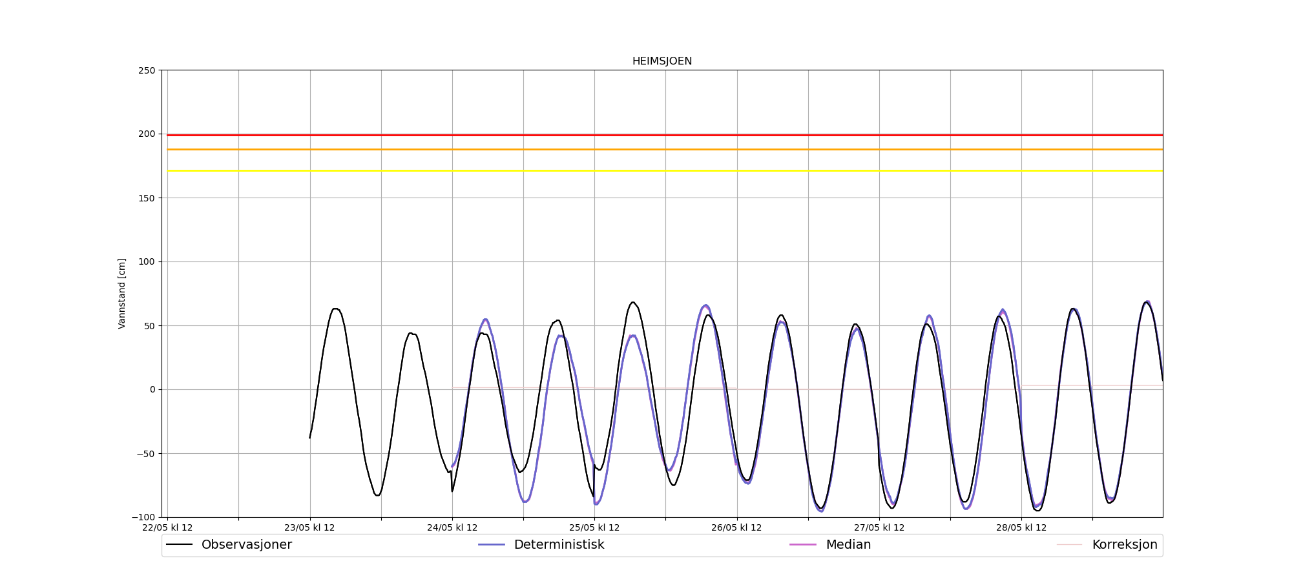
Task: Select the Korreksjon legend entry
Action: [x=1107, y=545]
